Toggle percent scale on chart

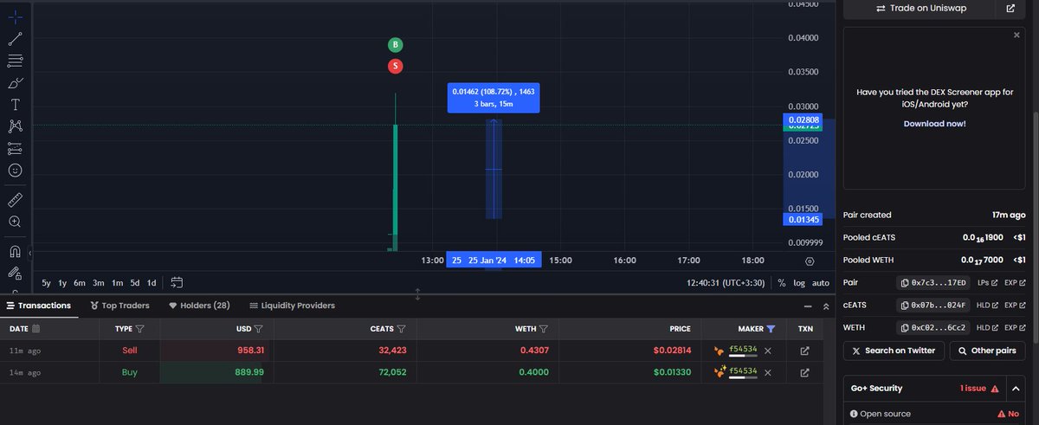[x=782, y=282]
